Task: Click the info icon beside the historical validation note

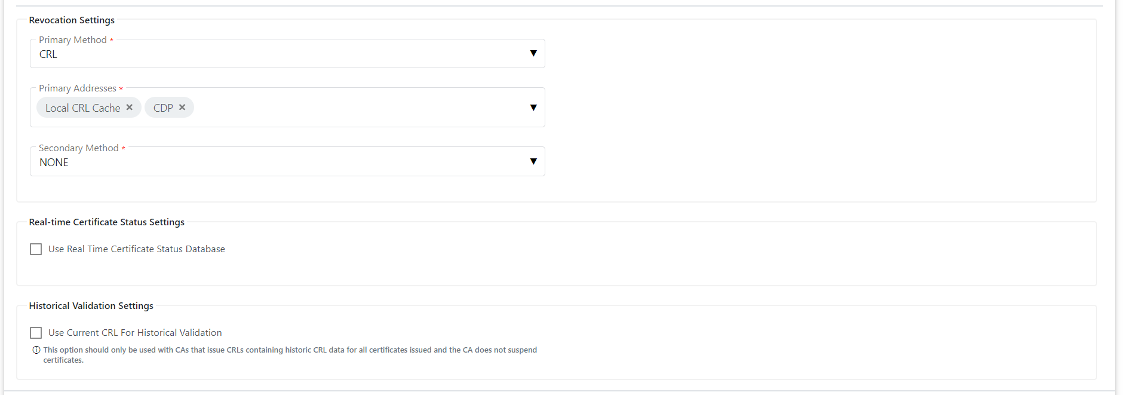Action: [x=36, y=350]
